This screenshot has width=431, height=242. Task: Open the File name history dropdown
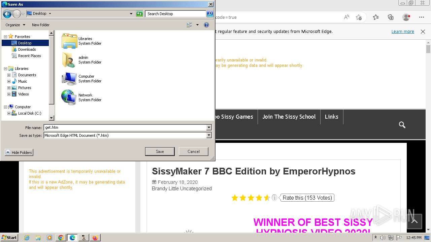[x=209, y=127]
